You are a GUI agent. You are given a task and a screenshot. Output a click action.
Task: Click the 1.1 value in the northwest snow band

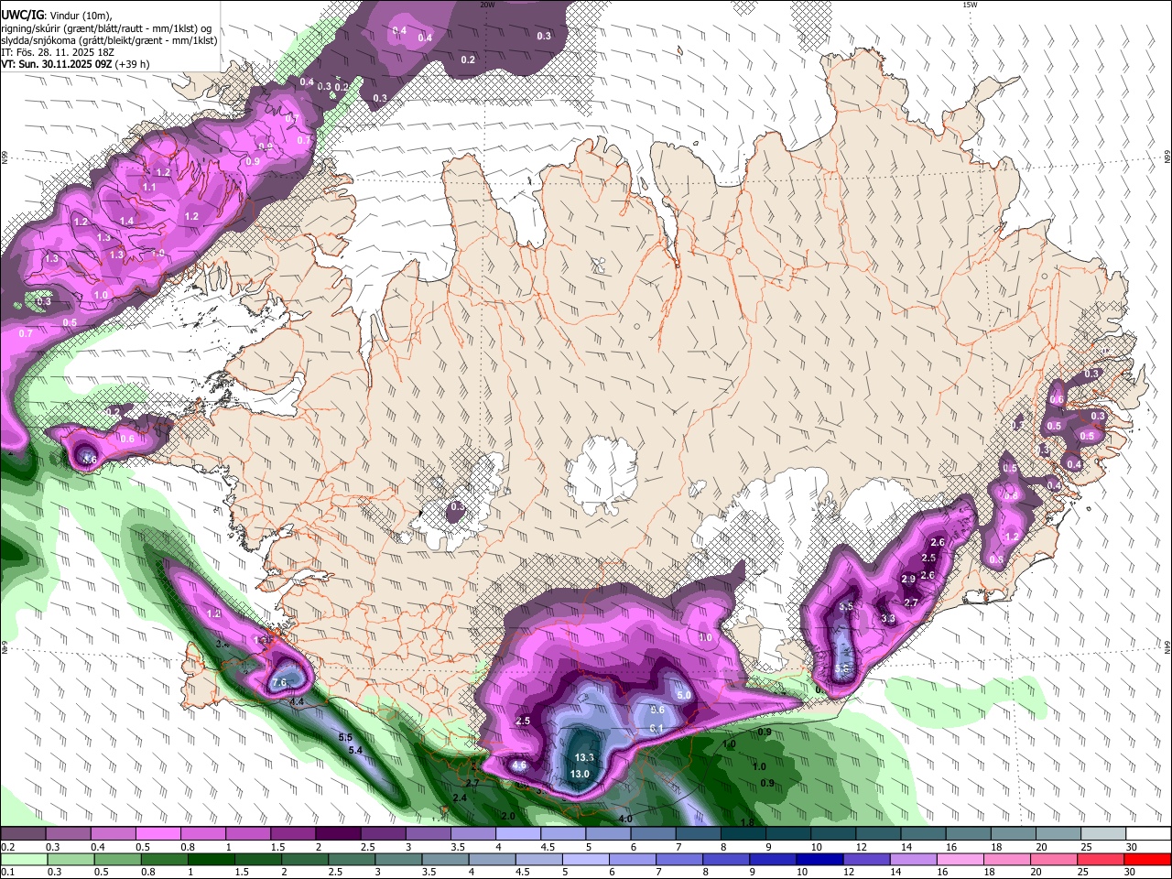[x=149, y=187]
